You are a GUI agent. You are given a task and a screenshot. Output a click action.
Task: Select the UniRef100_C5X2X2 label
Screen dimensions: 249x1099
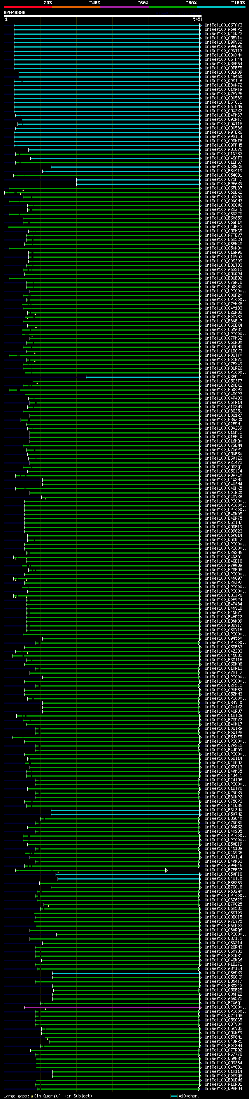point(223,111)
